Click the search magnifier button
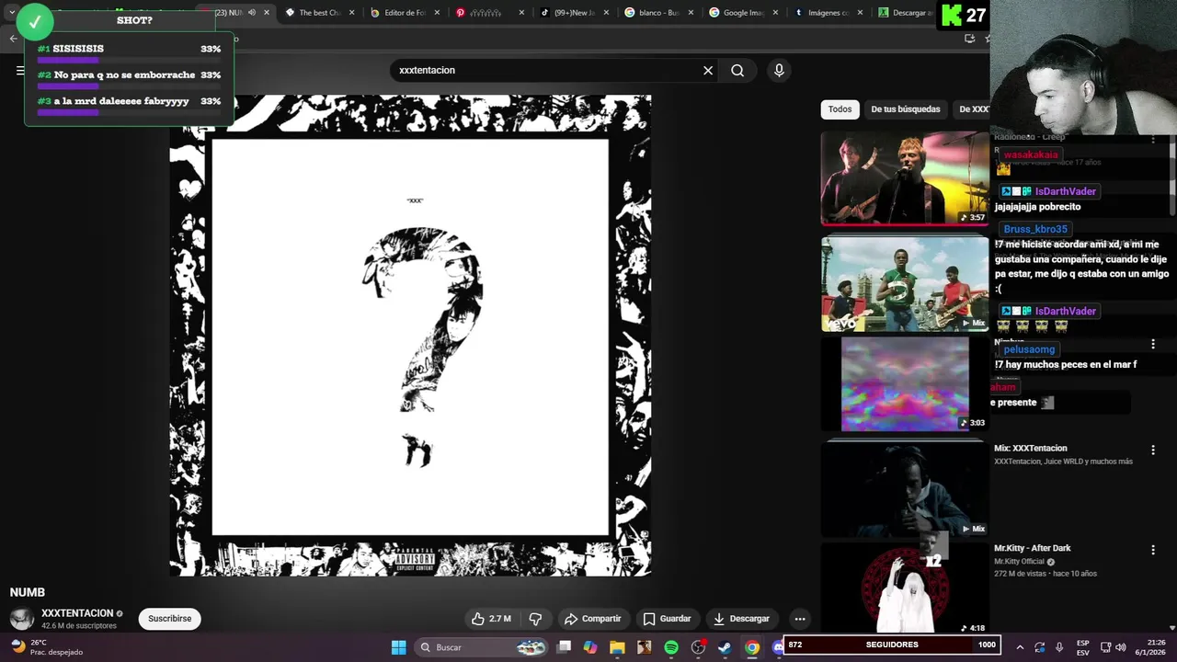1177x662 pixels. pos(737,71)
